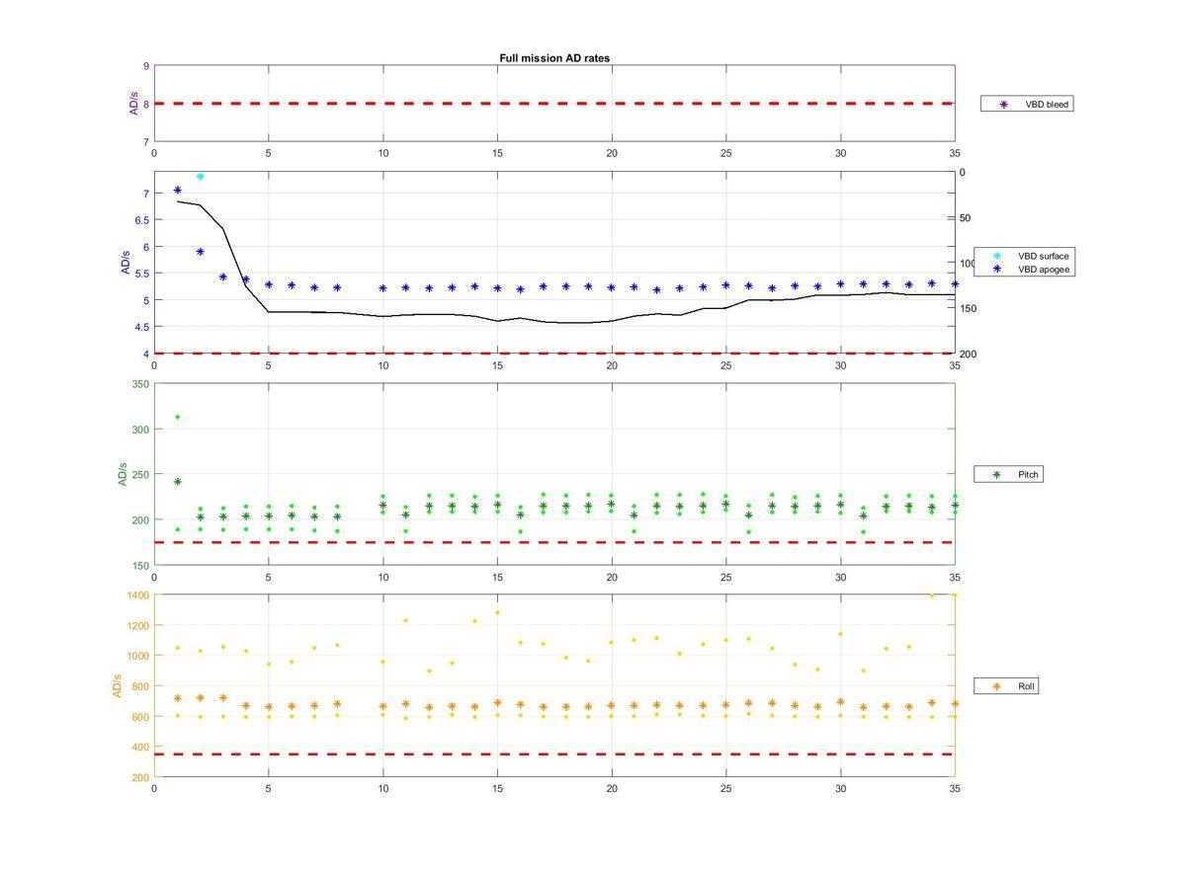Click the y-axis tick 4.5 on the VBD plot
Viewport: 1186px width, 874px height.
[142, 327]
